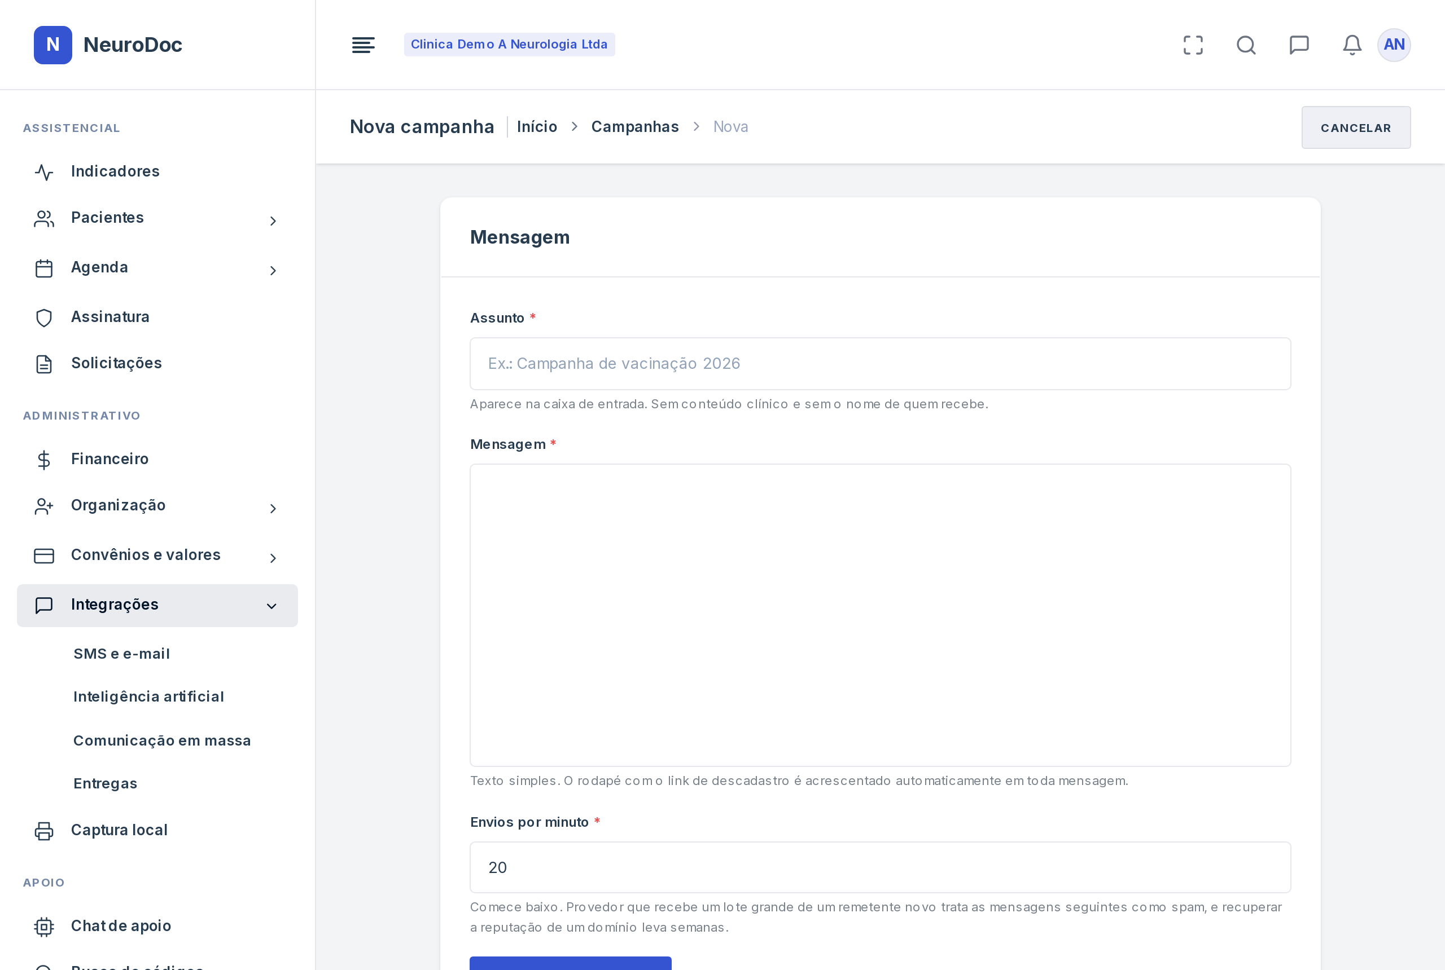Click the 'Nova' breadcrumb text
Screen dimensions: 1445x970
pos(730,127)
